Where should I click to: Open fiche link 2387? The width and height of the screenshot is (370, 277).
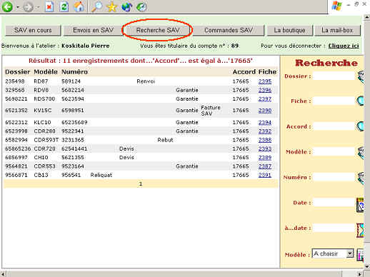265,166
